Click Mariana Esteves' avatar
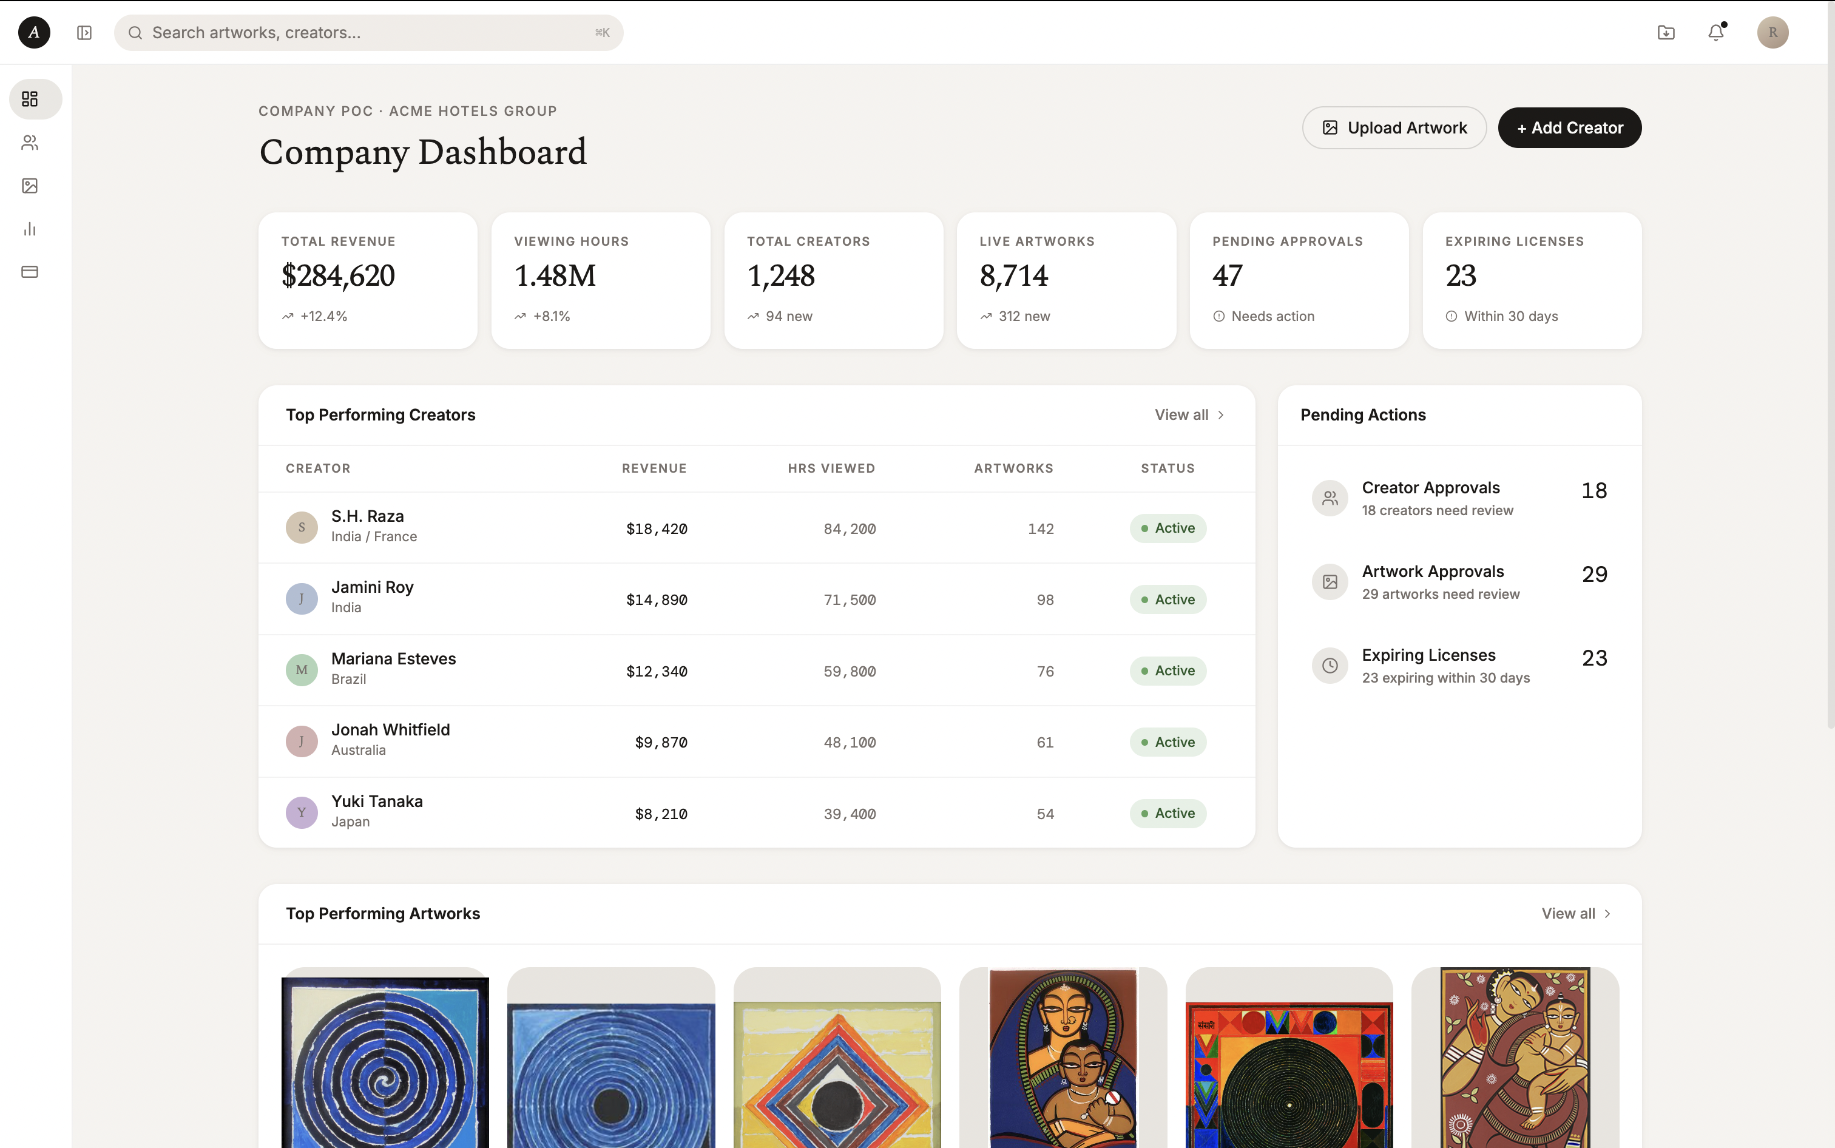The height and width of the screenshot is (1148, 1835). click(302, 670)
